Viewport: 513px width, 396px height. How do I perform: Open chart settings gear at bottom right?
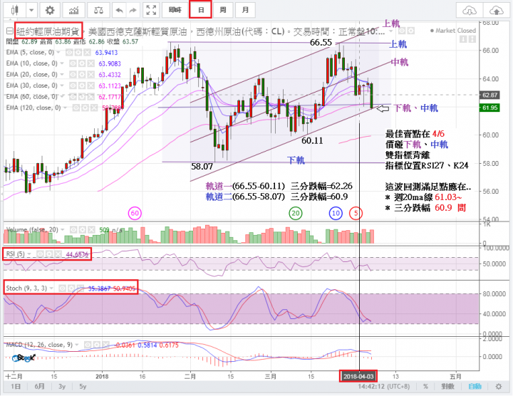pyautogui.click(x=499, y=387)
